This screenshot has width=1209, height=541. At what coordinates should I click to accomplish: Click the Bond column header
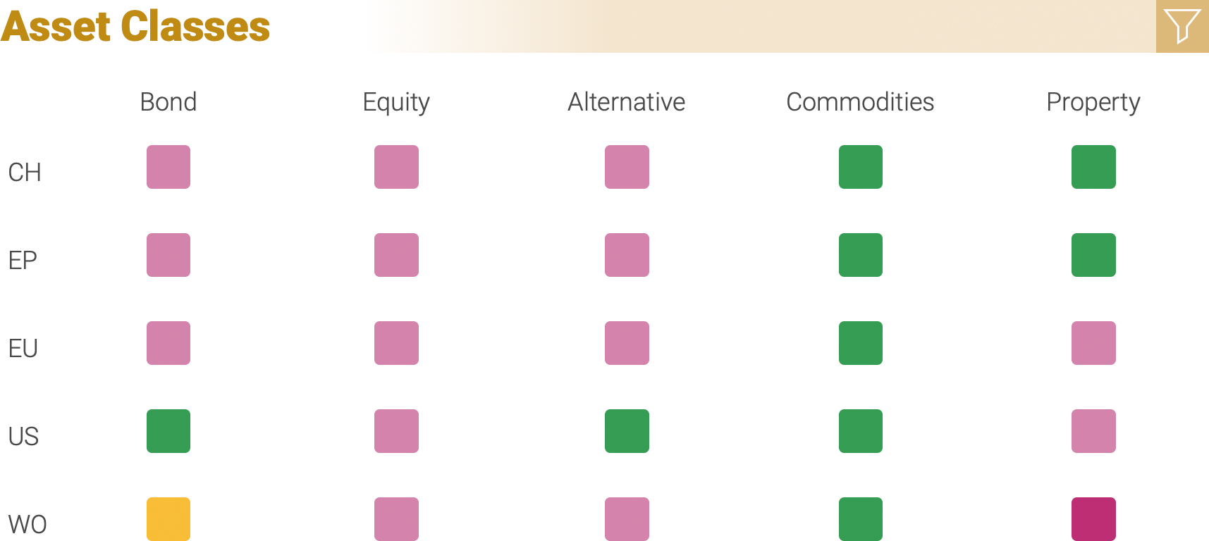[x=168, y=102]
